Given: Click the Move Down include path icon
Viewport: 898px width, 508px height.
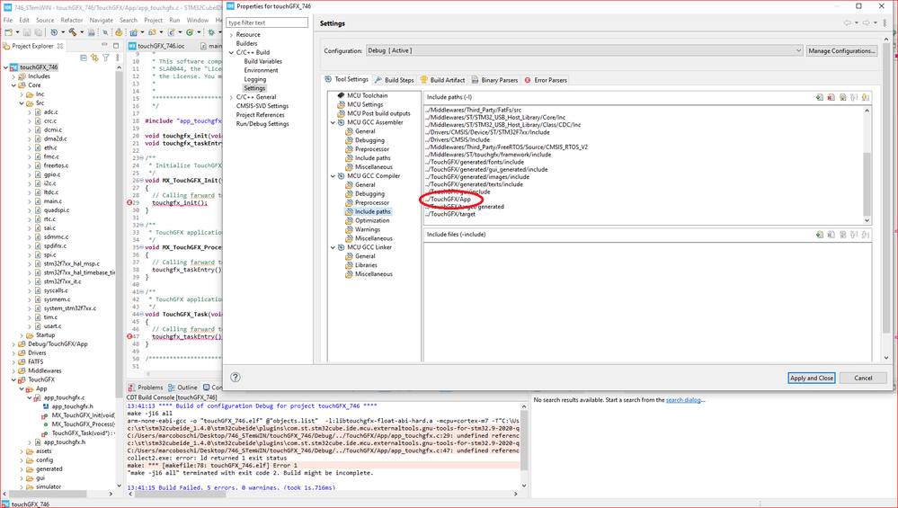Looking at the screenshot, I should (x=866, y=97).
